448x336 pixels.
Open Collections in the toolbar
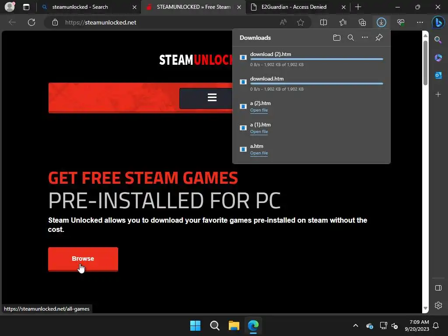[x=362, y=22]
